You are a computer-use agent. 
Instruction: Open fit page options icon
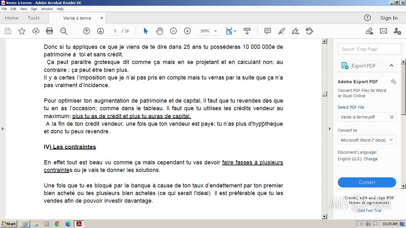point(231,31)
